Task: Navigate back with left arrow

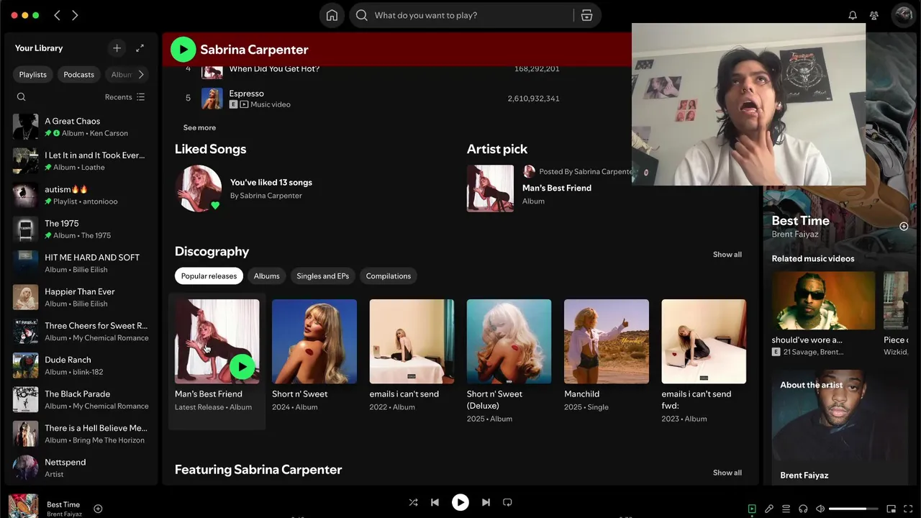Action: pyautogui.click(x=58, y=15)
